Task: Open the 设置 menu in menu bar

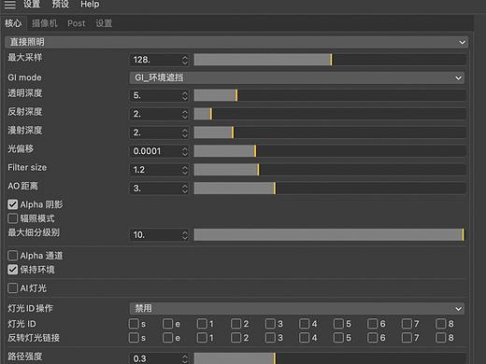Action: tap(32, 4)
